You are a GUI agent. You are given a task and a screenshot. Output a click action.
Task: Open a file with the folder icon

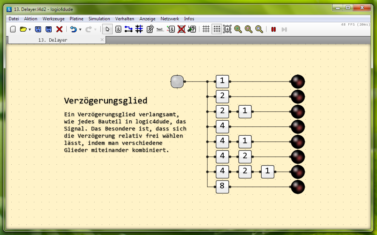point(23,29)
